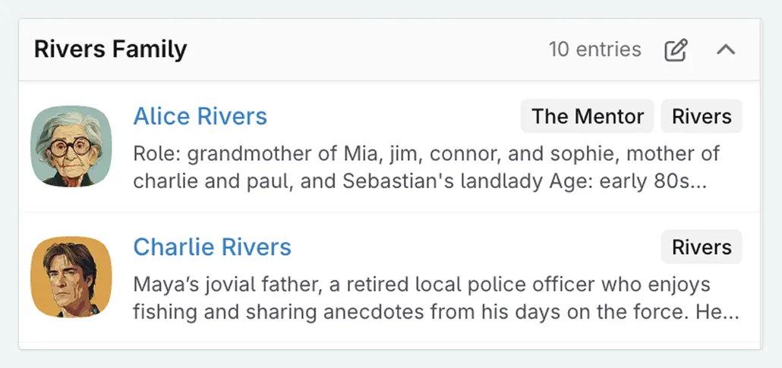Click the edit icon for Rivers Family

pos(676,50)
